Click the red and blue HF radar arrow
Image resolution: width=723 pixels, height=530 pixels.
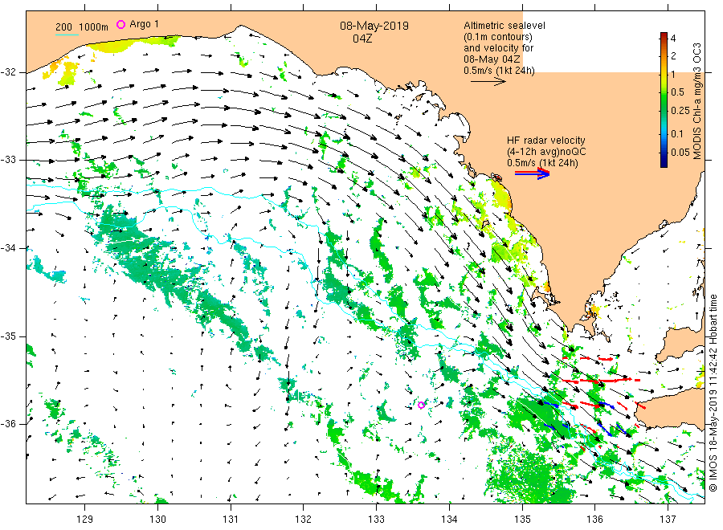pyautogui.click(x=532, y=173)
